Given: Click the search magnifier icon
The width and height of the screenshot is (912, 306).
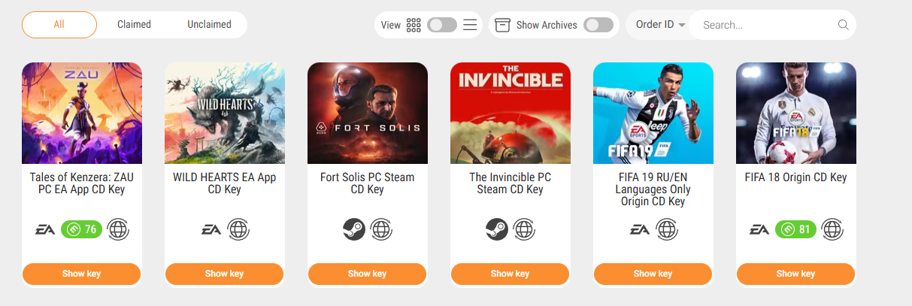Looking at the screenshot, I should (x=843, y=25).
